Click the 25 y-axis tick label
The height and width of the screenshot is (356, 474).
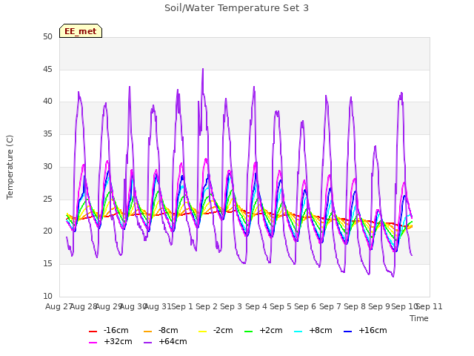pos(47,199)
